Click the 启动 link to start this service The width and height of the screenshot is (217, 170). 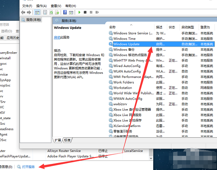(x=57, y=37)
